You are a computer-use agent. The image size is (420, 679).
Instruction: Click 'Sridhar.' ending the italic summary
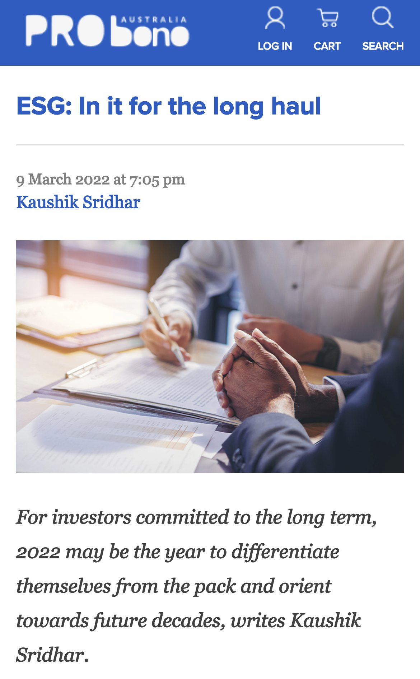coord(52,655)
